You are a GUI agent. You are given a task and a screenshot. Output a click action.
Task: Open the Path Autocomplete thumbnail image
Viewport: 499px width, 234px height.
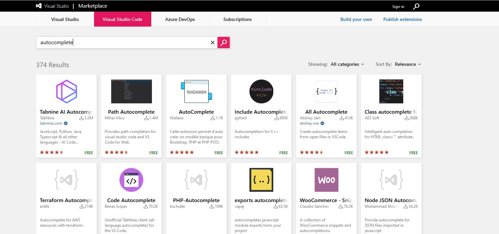[131, 91]
